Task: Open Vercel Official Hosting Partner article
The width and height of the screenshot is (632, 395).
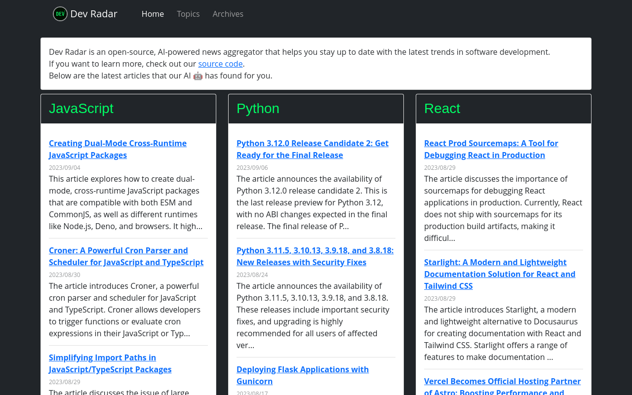Action: click(502, 387)
